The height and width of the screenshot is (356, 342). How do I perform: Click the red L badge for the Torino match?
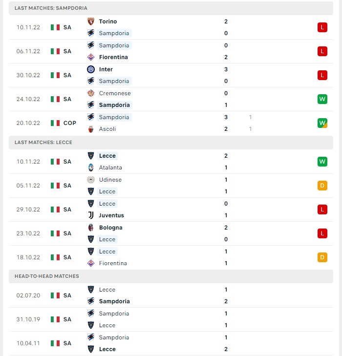[322, 27]
